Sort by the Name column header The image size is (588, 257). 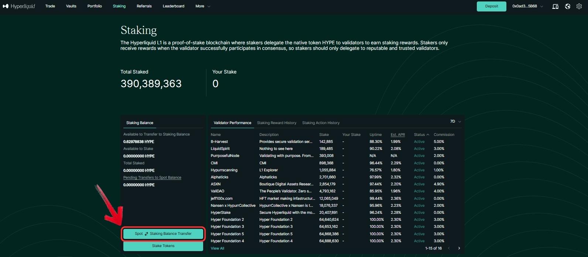point(216,135)
